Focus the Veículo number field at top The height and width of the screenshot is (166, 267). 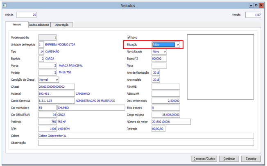click(x=26, y=15)
